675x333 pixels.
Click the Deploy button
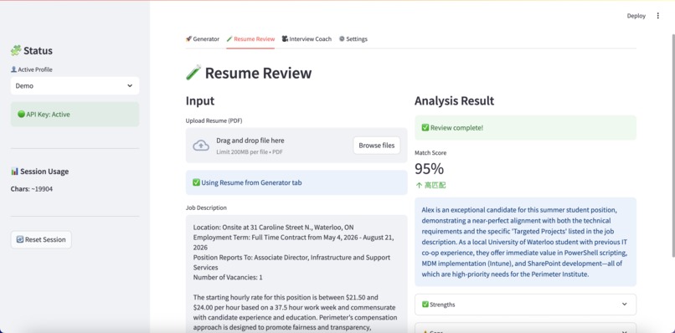pos(636,16)
